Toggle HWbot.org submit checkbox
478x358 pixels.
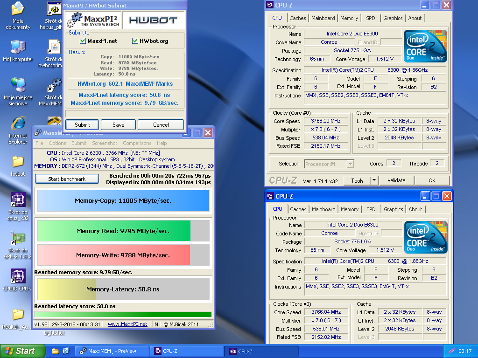(135, 41)
